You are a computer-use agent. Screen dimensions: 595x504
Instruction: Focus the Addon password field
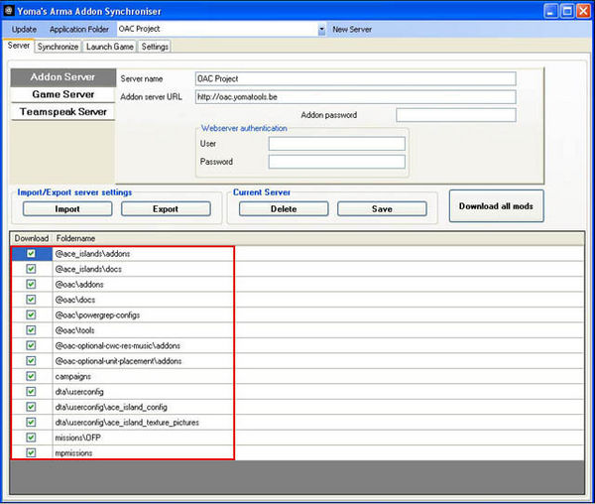[456, 115]
